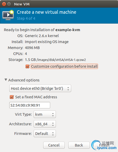The image size is (118, 152).
Task: Click the Architecture combo box arrows
Action: click(53, 124)
